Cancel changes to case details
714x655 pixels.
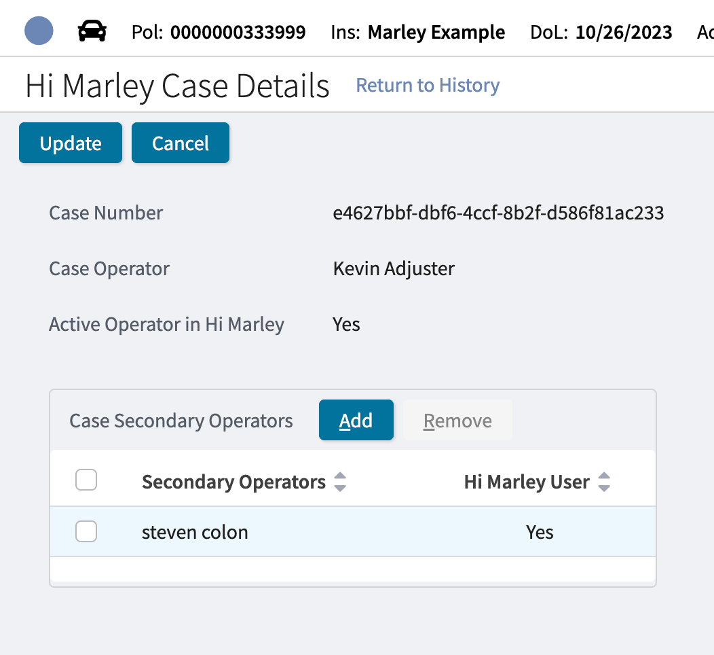pyautogui.click(x=180, y=143)
